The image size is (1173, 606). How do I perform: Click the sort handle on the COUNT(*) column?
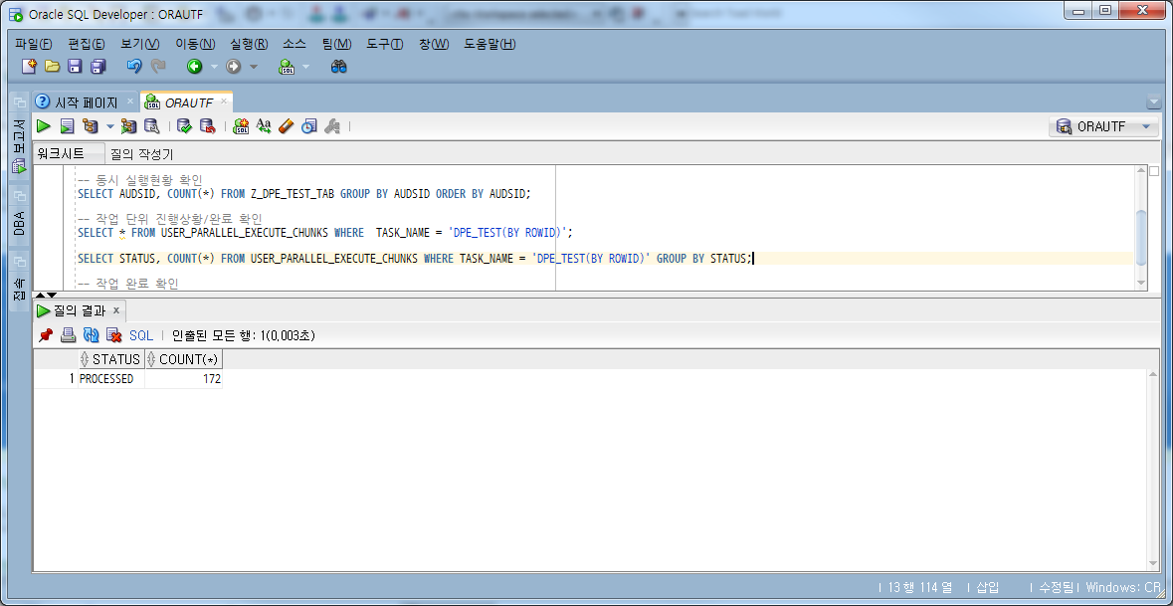click(x=152, y=359)
